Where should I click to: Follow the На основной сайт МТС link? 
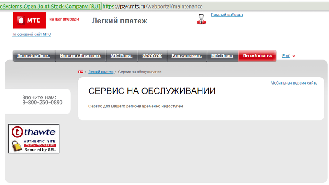click(31, 34)
